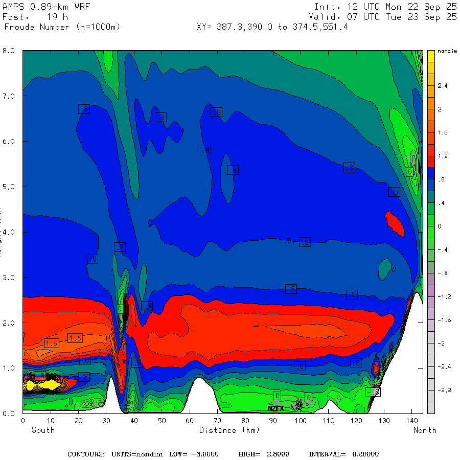The image size is (460, 460).
Task: Click the isolated red patch near 130 km
Action: [x=395, y=224]
